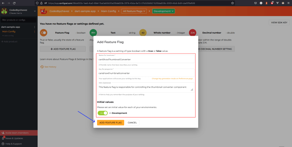This screenshot has width=292, height=147.
Task: Click the background page ADD FEATURE FLAG button
Action: coord(63,49)
